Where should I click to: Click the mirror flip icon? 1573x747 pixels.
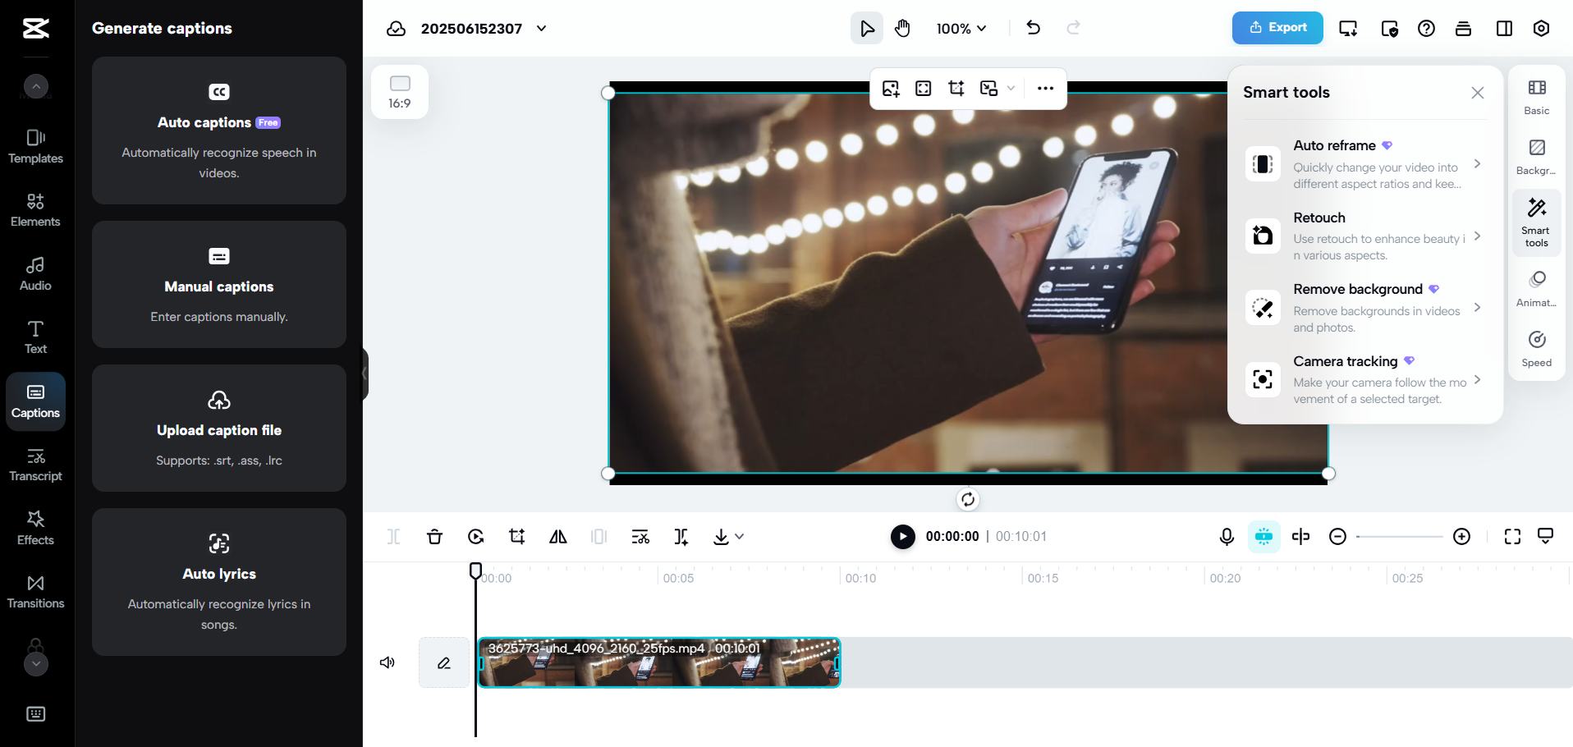558,537
